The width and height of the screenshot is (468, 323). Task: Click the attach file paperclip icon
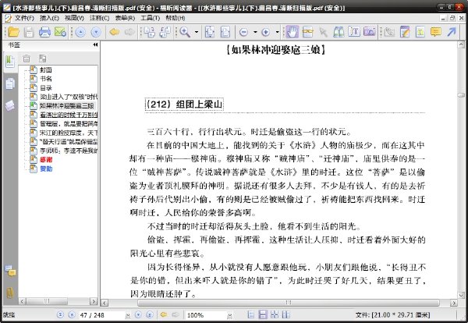(388, 32)
